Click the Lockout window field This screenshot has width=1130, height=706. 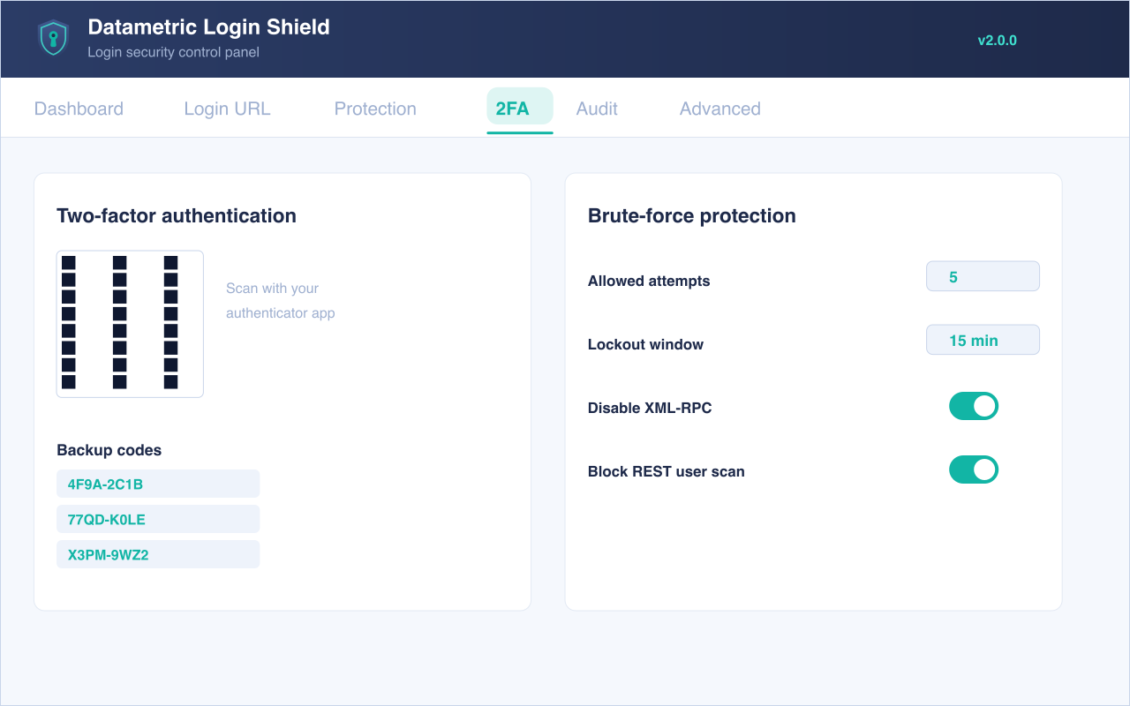(983, 340)
